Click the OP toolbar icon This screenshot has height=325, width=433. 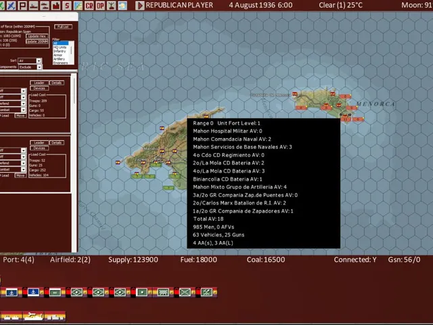[100, 5]
